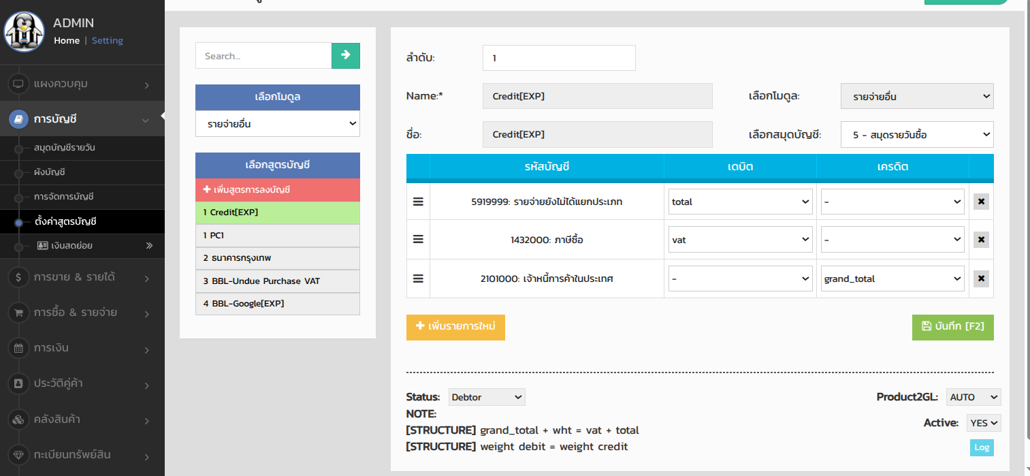
Task: Remove the 1432000 ภาษีซื้อ row
Action: tap(980, 240)
